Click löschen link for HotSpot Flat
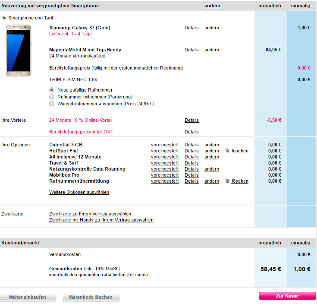This screenshot has width=317, height=304. click(x=240, y=151)
